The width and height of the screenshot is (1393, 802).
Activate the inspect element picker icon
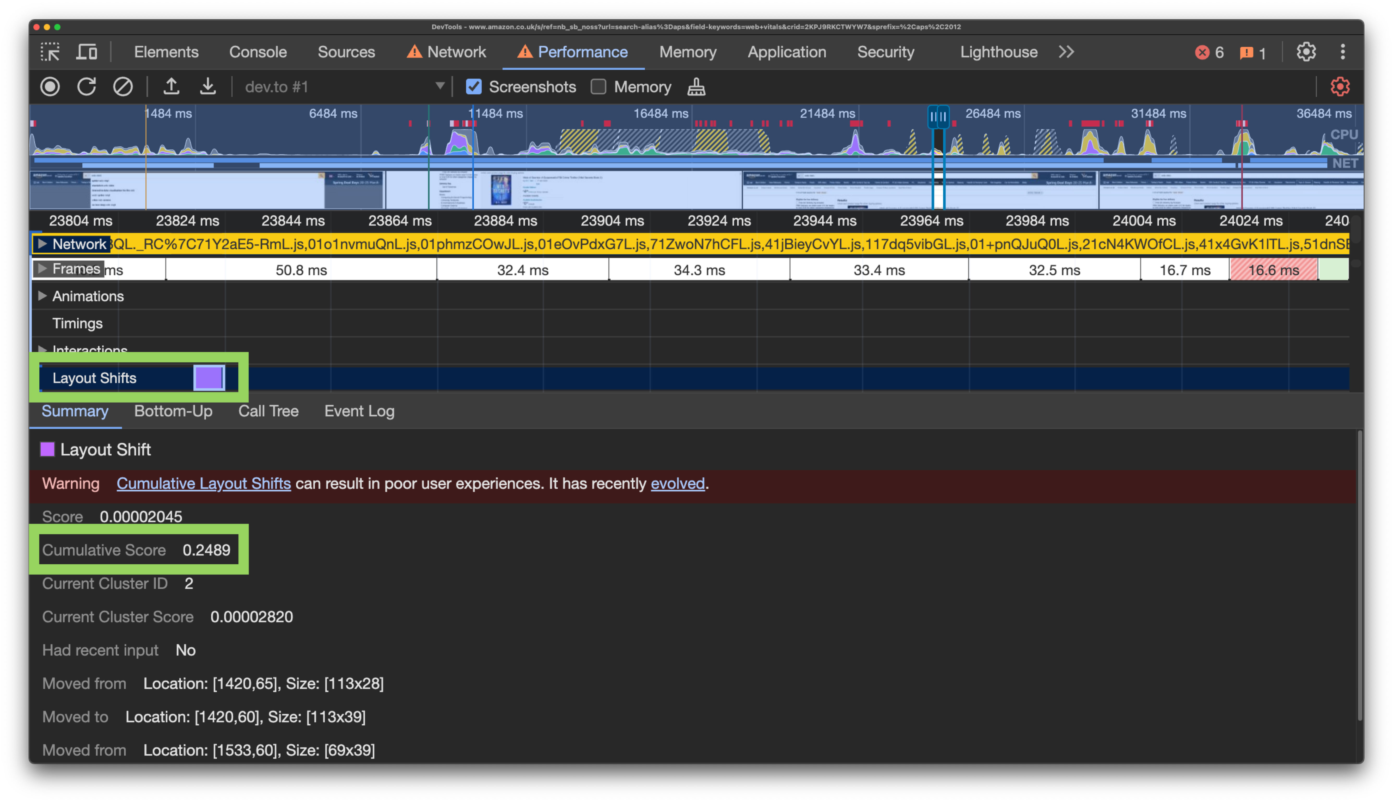point(50,52)
